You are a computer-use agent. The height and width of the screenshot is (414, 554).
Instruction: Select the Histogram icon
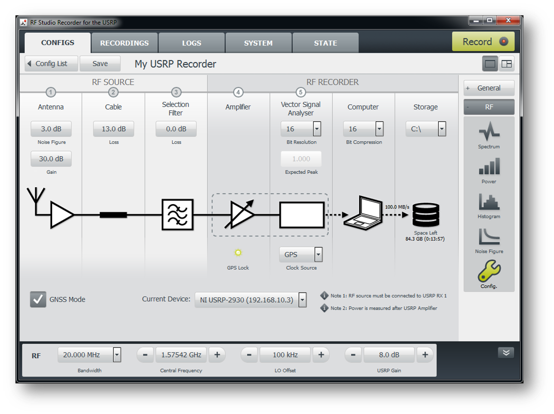(x=489, y=202)
